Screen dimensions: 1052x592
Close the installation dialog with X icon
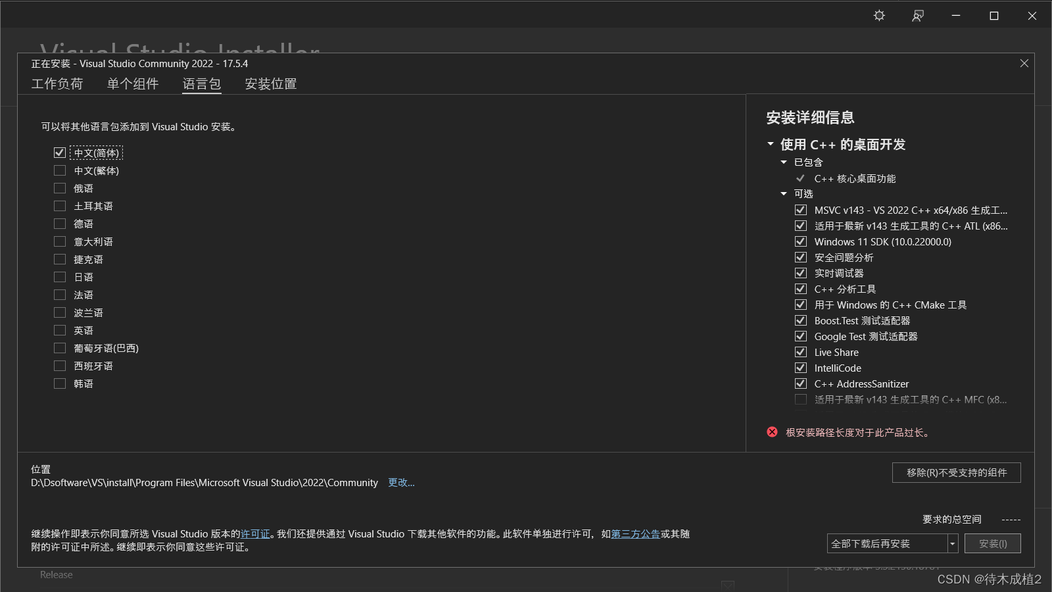click(x=1024, y=63)
